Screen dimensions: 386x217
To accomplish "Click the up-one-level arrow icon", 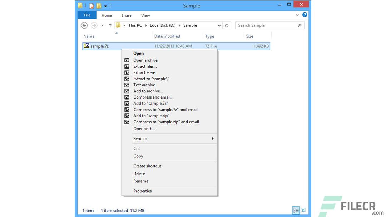I will tap(110, 25).
